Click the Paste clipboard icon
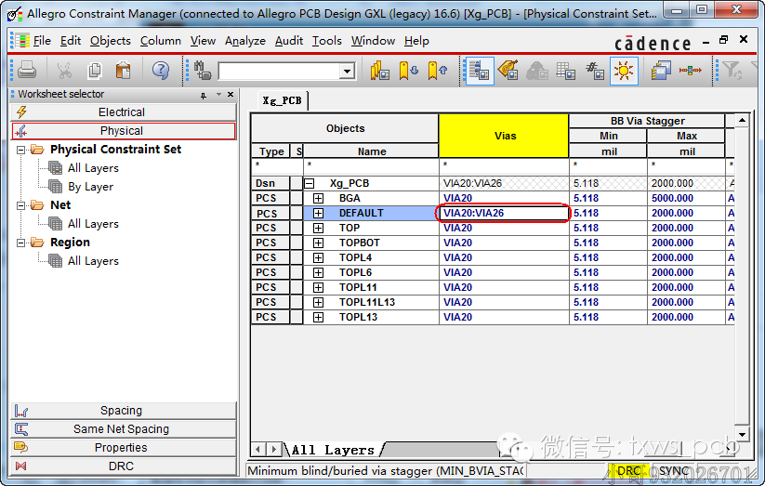765x486 pixels. click(x=123, y=71)
